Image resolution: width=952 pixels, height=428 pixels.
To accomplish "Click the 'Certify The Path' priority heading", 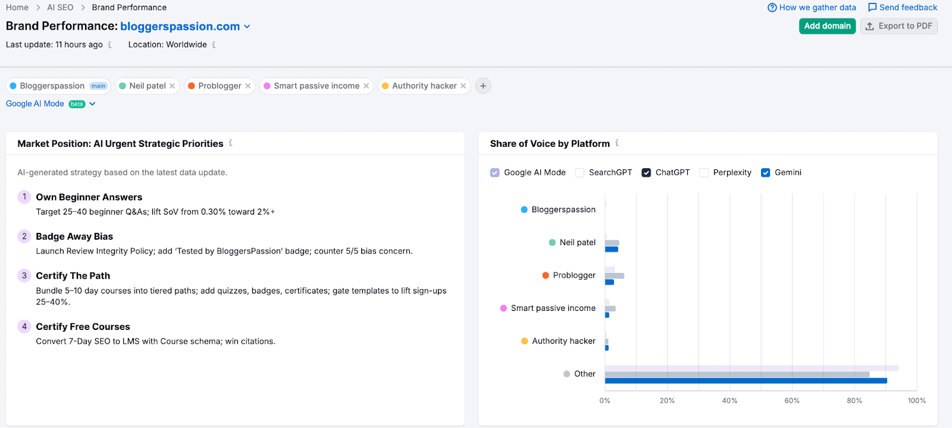I will click(x=73, y=276).
